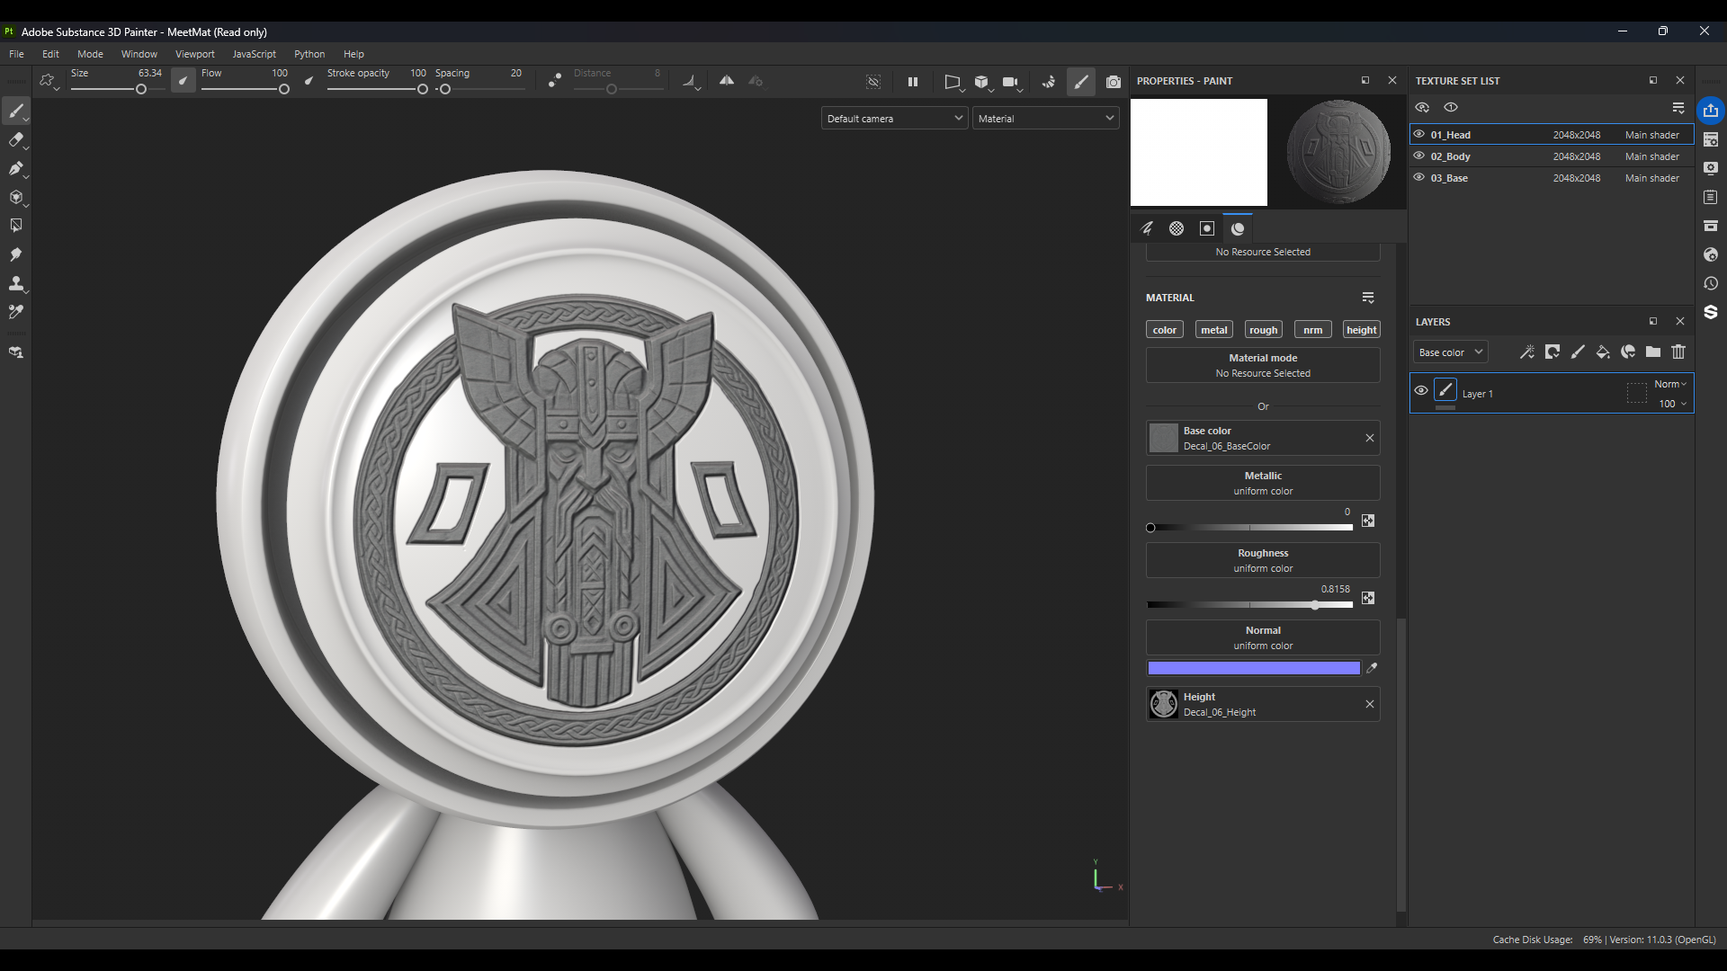Toggle Layer 1 visibility
This screenshot has height=971, width=1727.
tap(1421, 390)
